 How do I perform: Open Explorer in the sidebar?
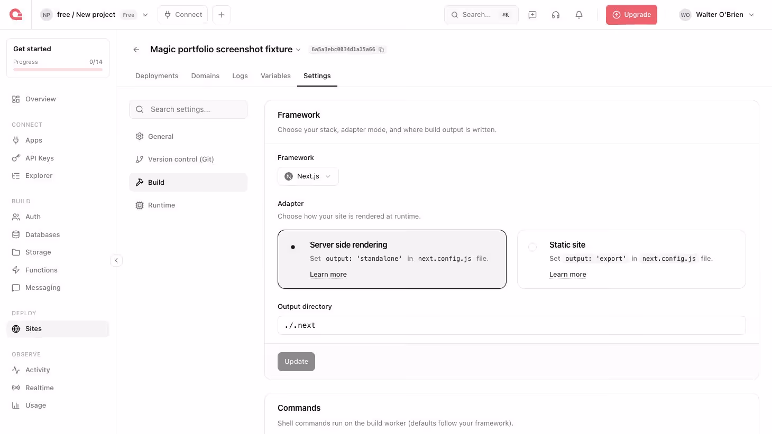58,176
